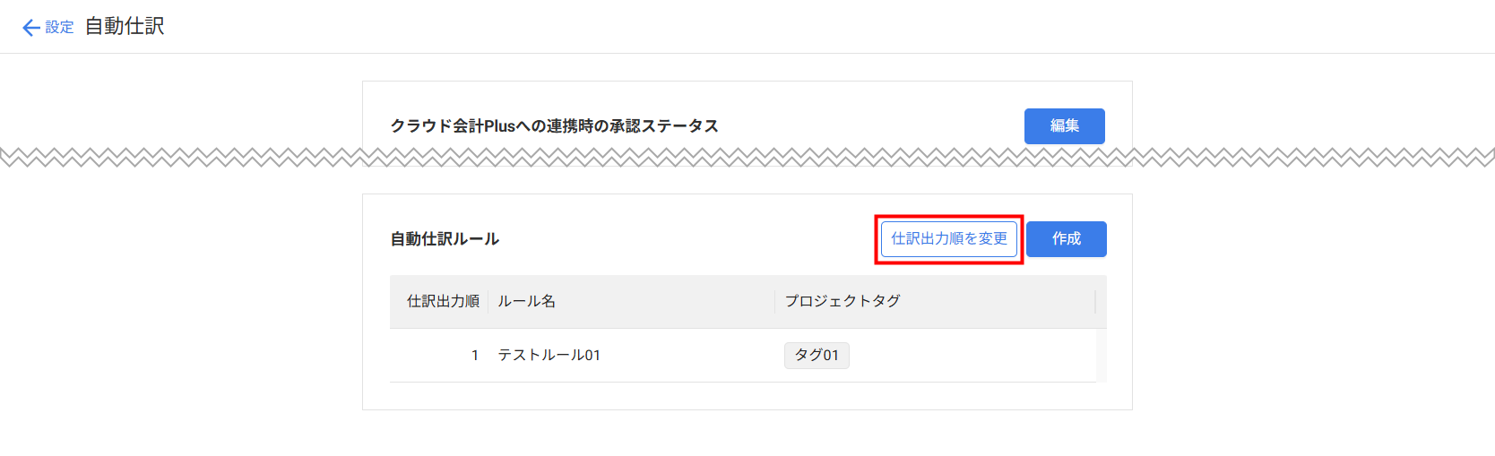Click divider between ルール名 and プロジェクトタグ headers
This screenshot has height=456, width=1495.
[775, 302]
